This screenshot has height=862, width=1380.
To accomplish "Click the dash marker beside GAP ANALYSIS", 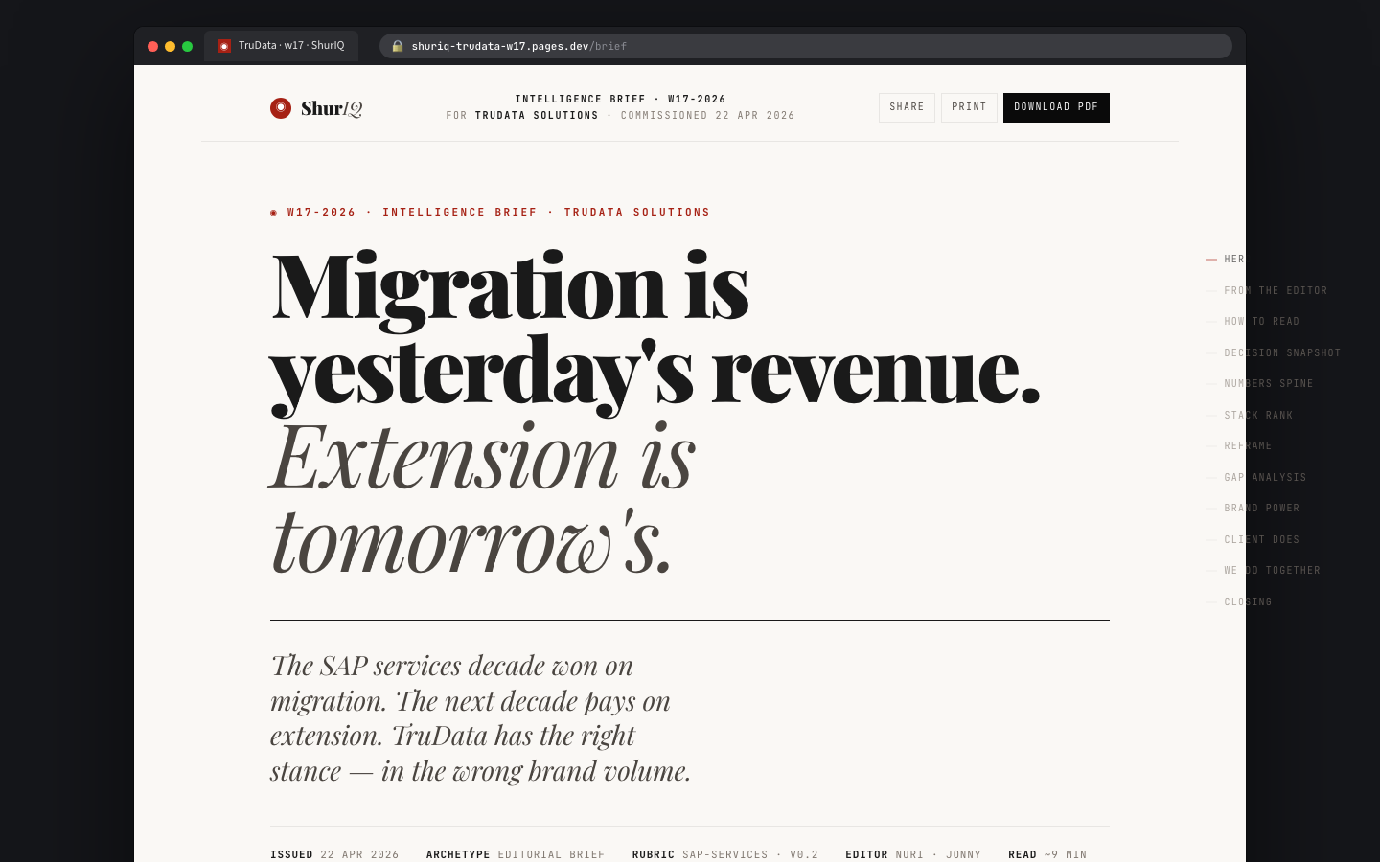I will (1210, 477).
